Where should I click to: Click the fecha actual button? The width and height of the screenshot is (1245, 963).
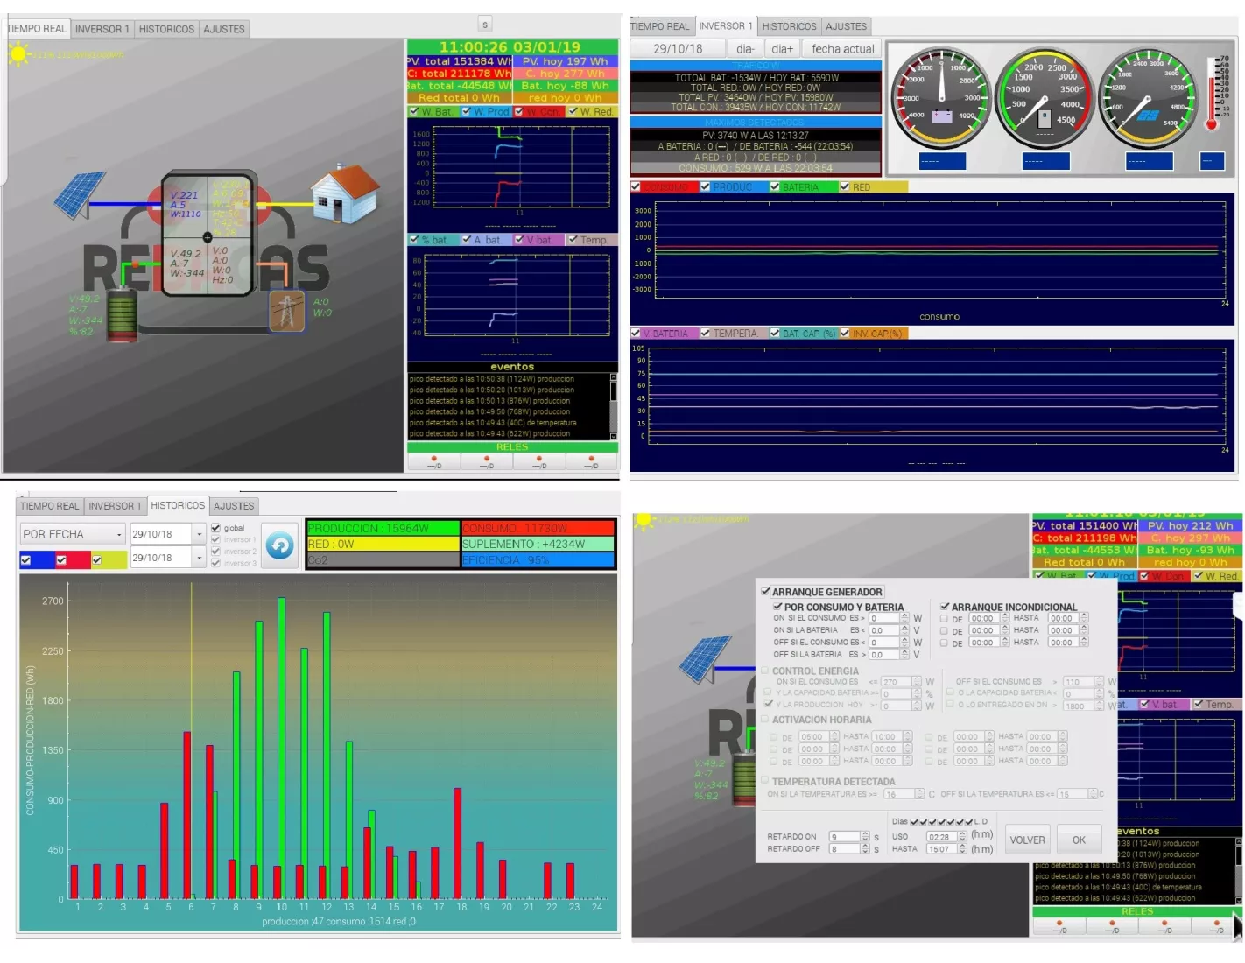point(843,49)
